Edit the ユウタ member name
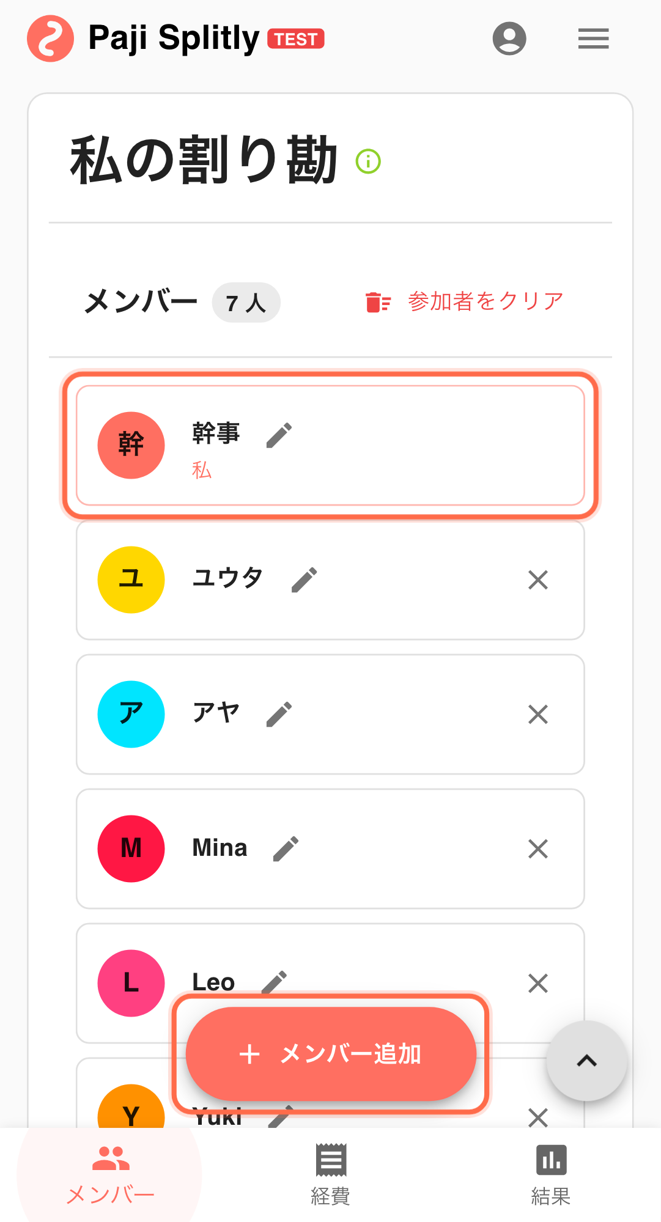This screenshot has height=1222, width=661. point(304,580)
